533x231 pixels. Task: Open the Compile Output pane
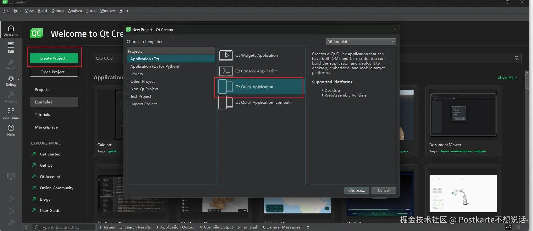pyautogui.click(x=216, y=227)
